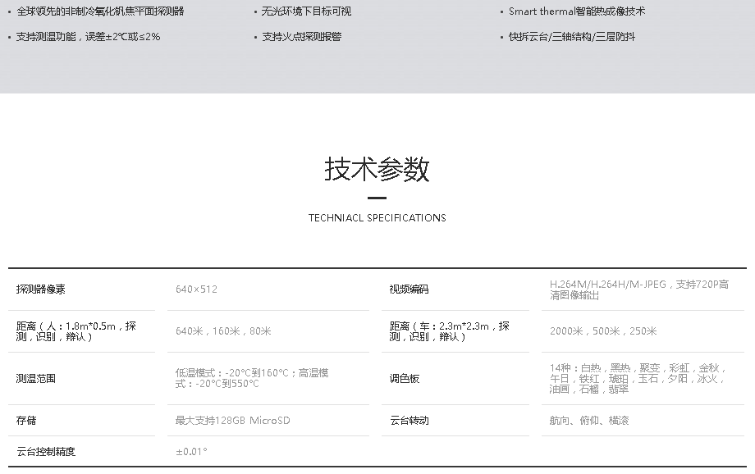Click the 技术参数 section heading
Image resolution: width=755 pixels, height=474 pixels.
[x=377, y=170]
